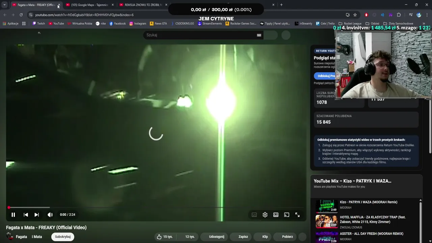
Task: Switch to Google Maps Tajemnice tab
Action: click(90, 5)
